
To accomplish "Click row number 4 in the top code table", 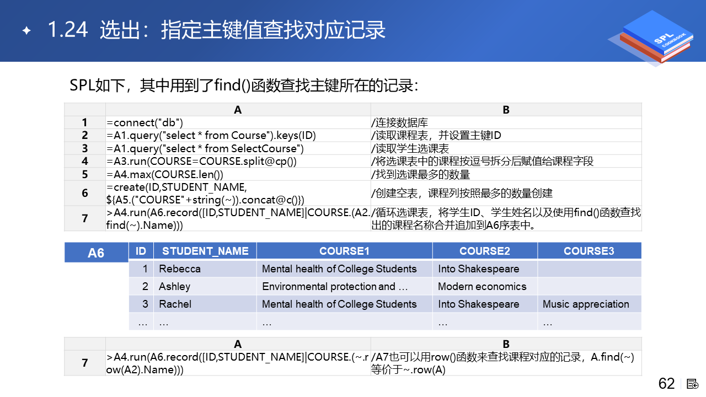I will click(85, 162).
